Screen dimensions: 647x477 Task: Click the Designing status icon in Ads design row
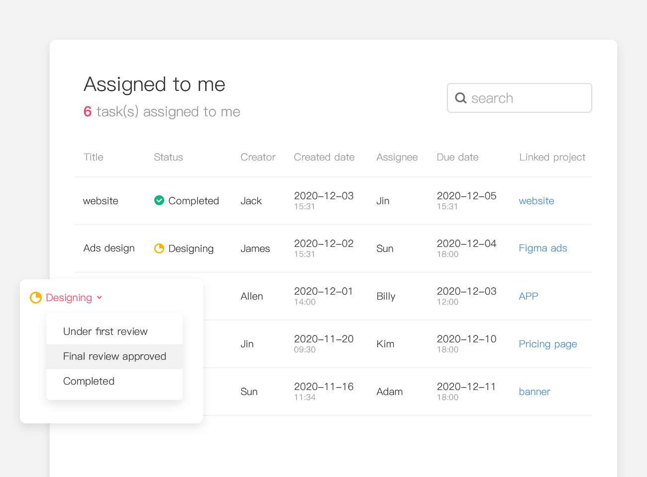click(159, 248)
